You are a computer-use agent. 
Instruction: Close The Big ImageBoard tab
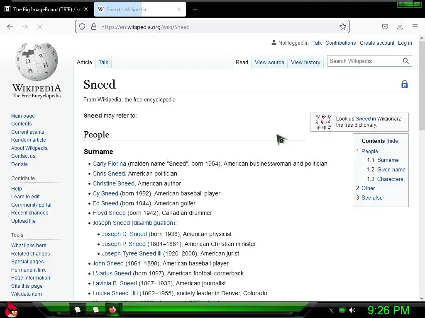pos(86,9)
